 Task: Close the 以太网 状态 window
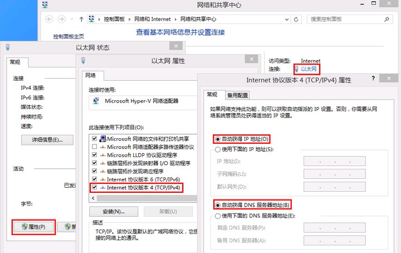[x=176, y=46]
